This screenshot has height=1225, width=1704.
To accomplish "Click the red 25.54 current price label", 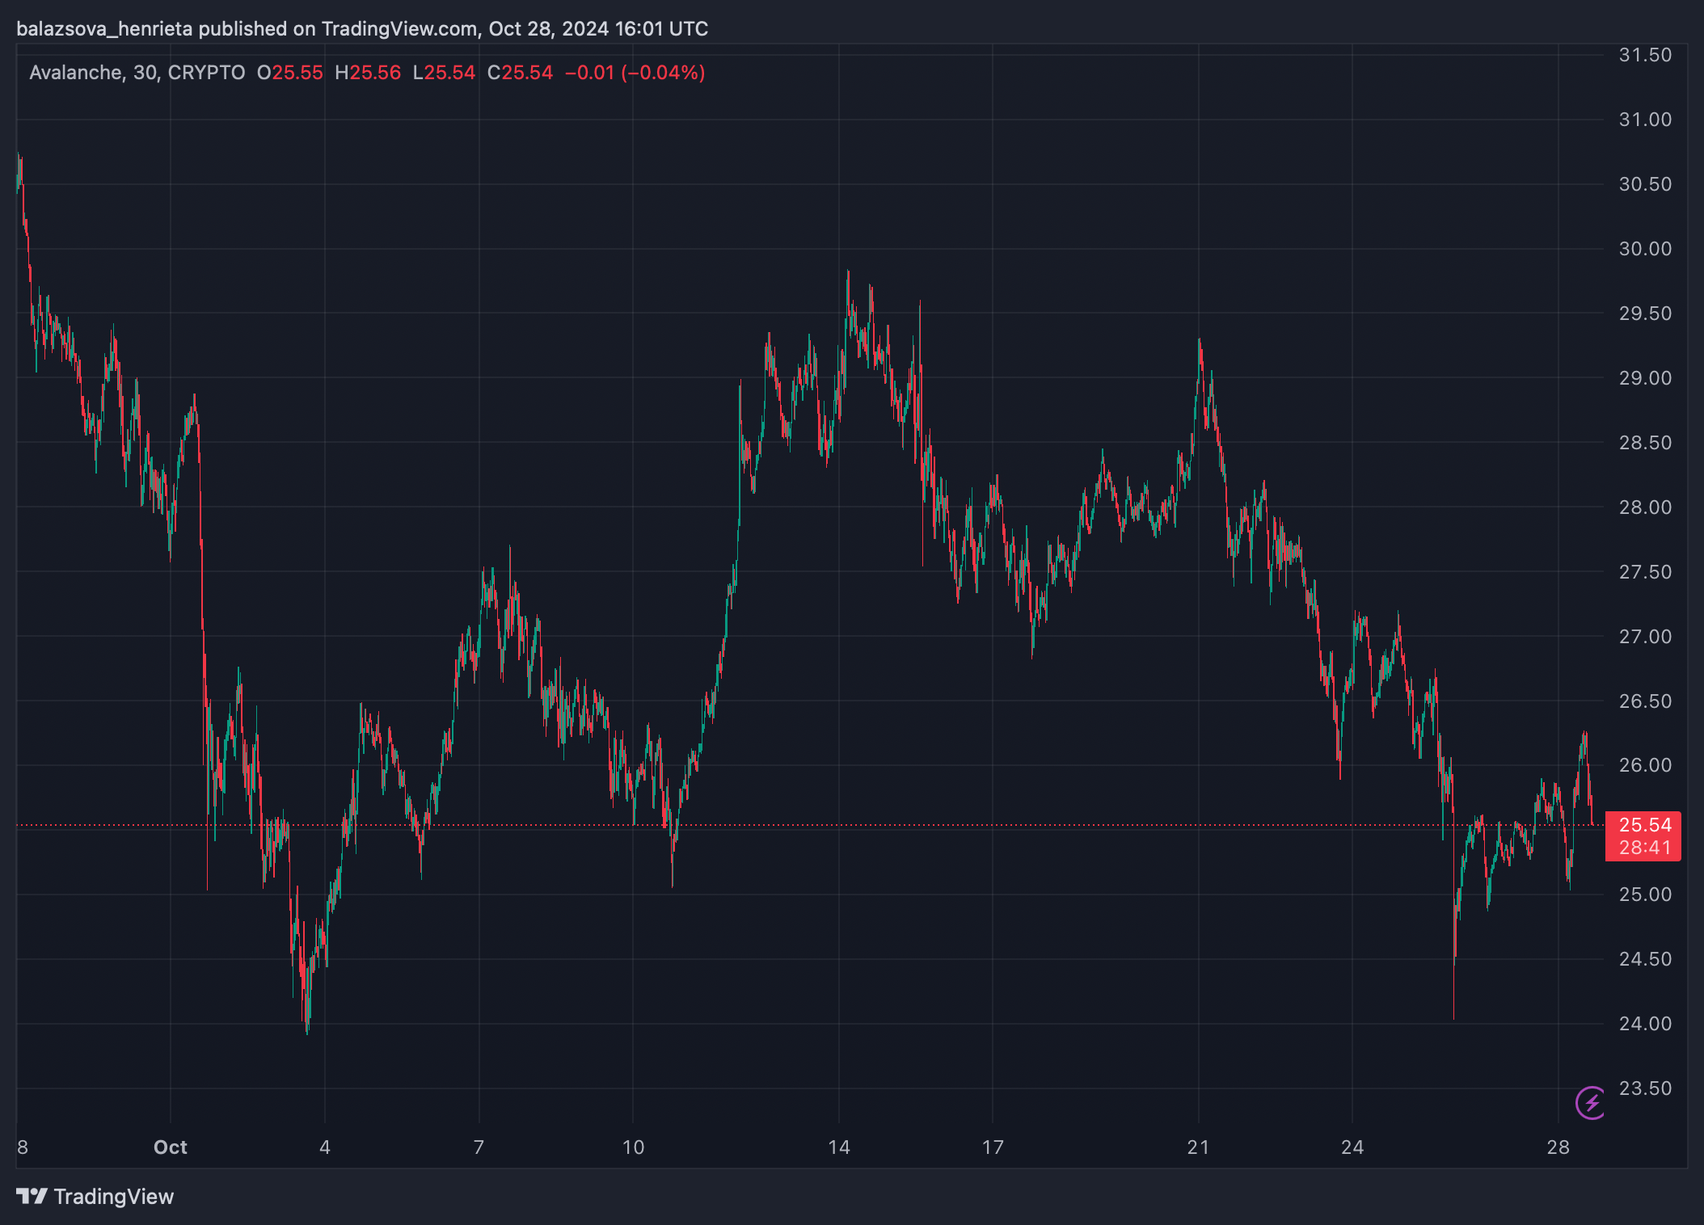I will (1644, 825).
